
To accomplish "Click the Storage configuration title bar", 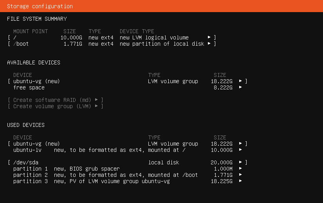I will [x=161, y=6].
